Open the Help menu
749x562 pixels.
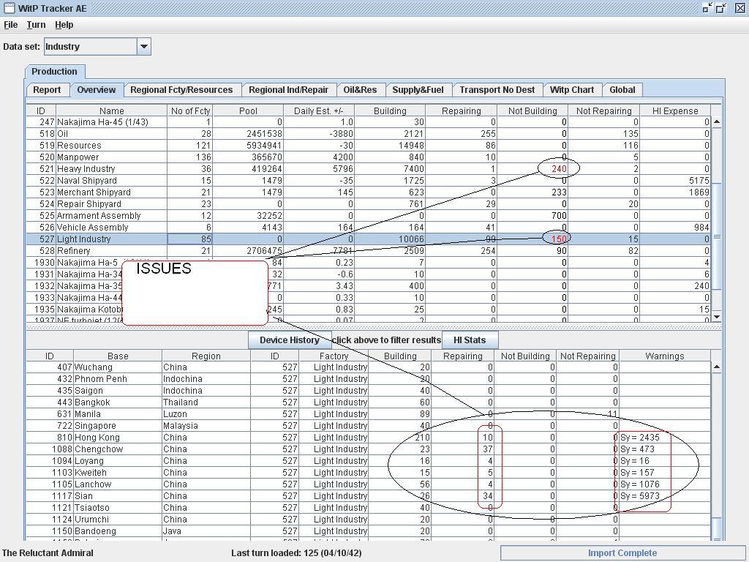coord(64,25)
